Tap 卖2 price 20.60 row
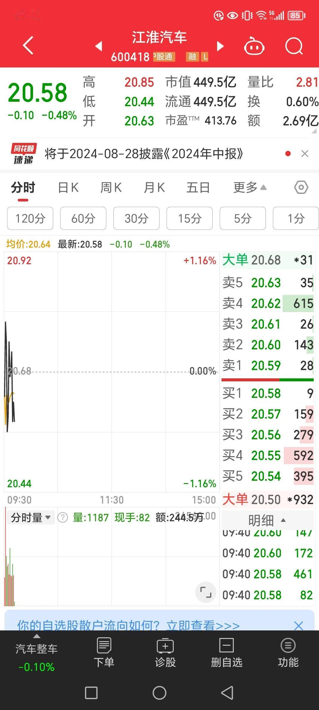The width and height of the screenshot is (319, 710). point(268,345)
